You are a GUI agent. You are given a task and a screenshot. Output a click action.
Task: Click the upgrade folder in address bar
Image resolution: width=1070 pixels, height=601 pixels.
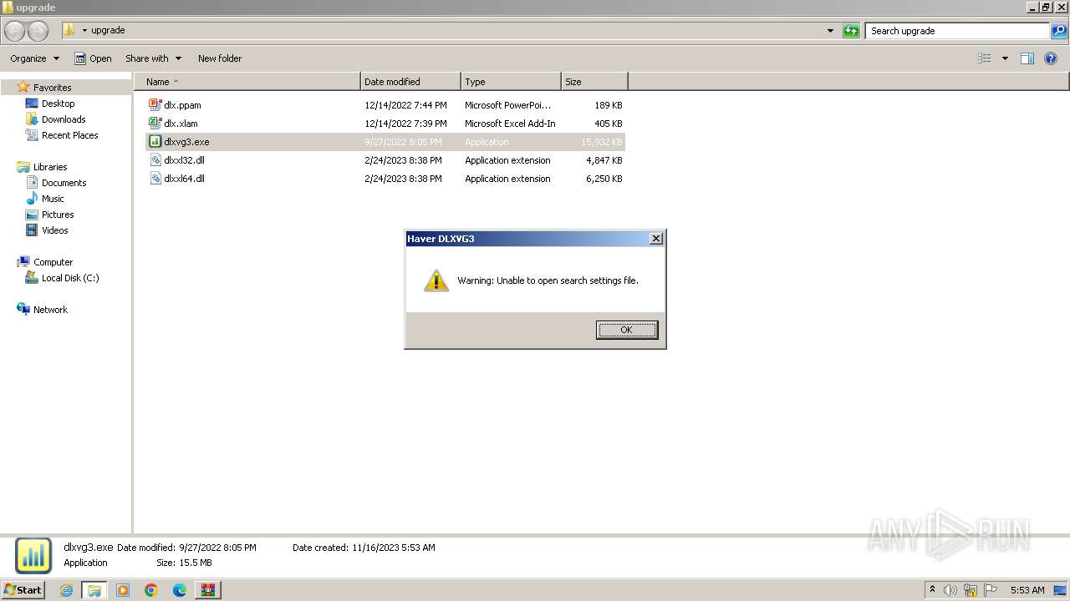pos(108,31)
